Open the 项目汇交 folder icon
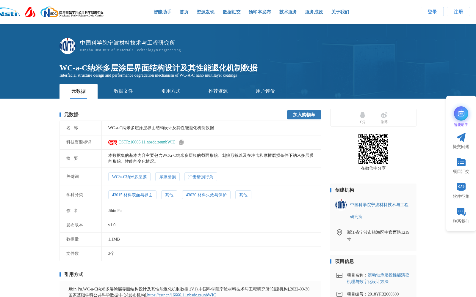 click(x=461, y=162)
